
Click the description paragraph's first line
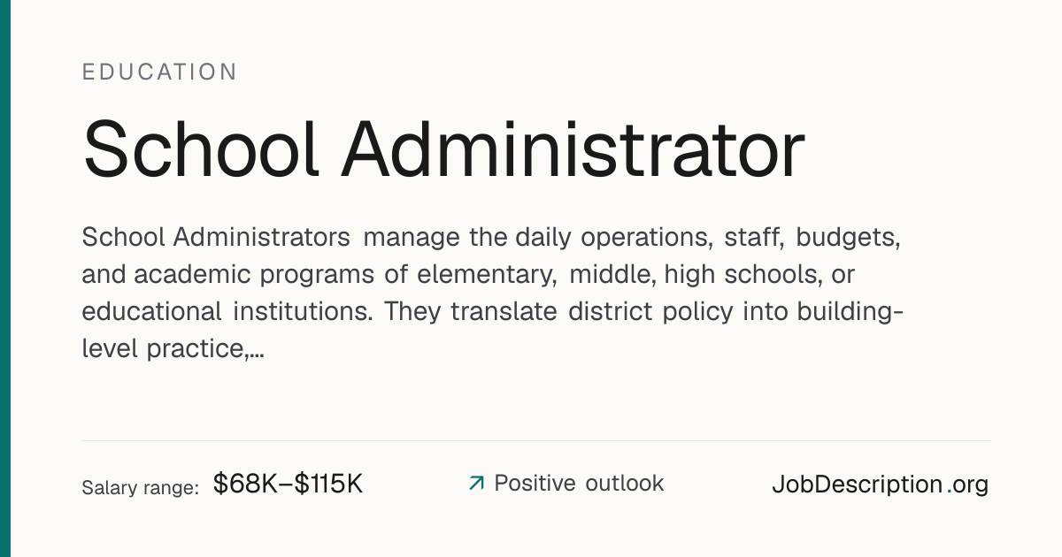491,238
